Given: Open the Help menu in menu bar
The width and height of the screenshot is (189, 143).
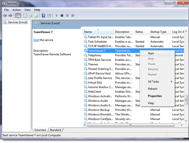Looking at the screenshot, I should [37, 10].
